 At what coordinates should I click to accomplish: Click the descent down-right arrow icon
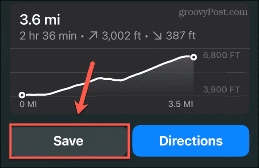pyautogui.click(x=157, y=36)
